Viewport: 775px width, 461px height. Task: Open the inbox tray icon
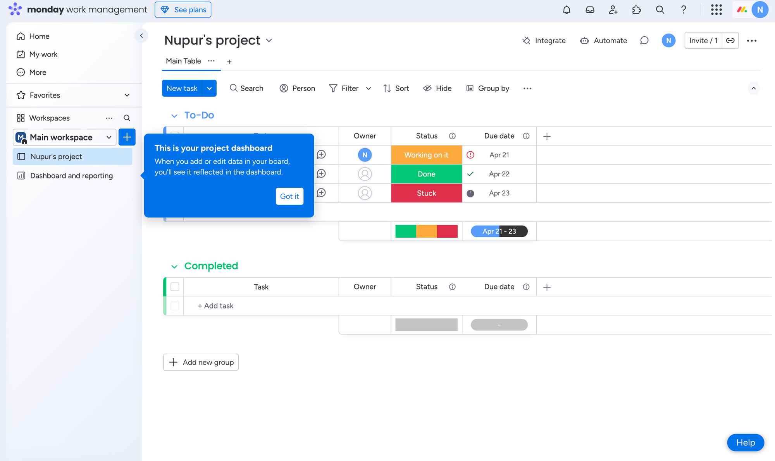click(x=590, y=10)
